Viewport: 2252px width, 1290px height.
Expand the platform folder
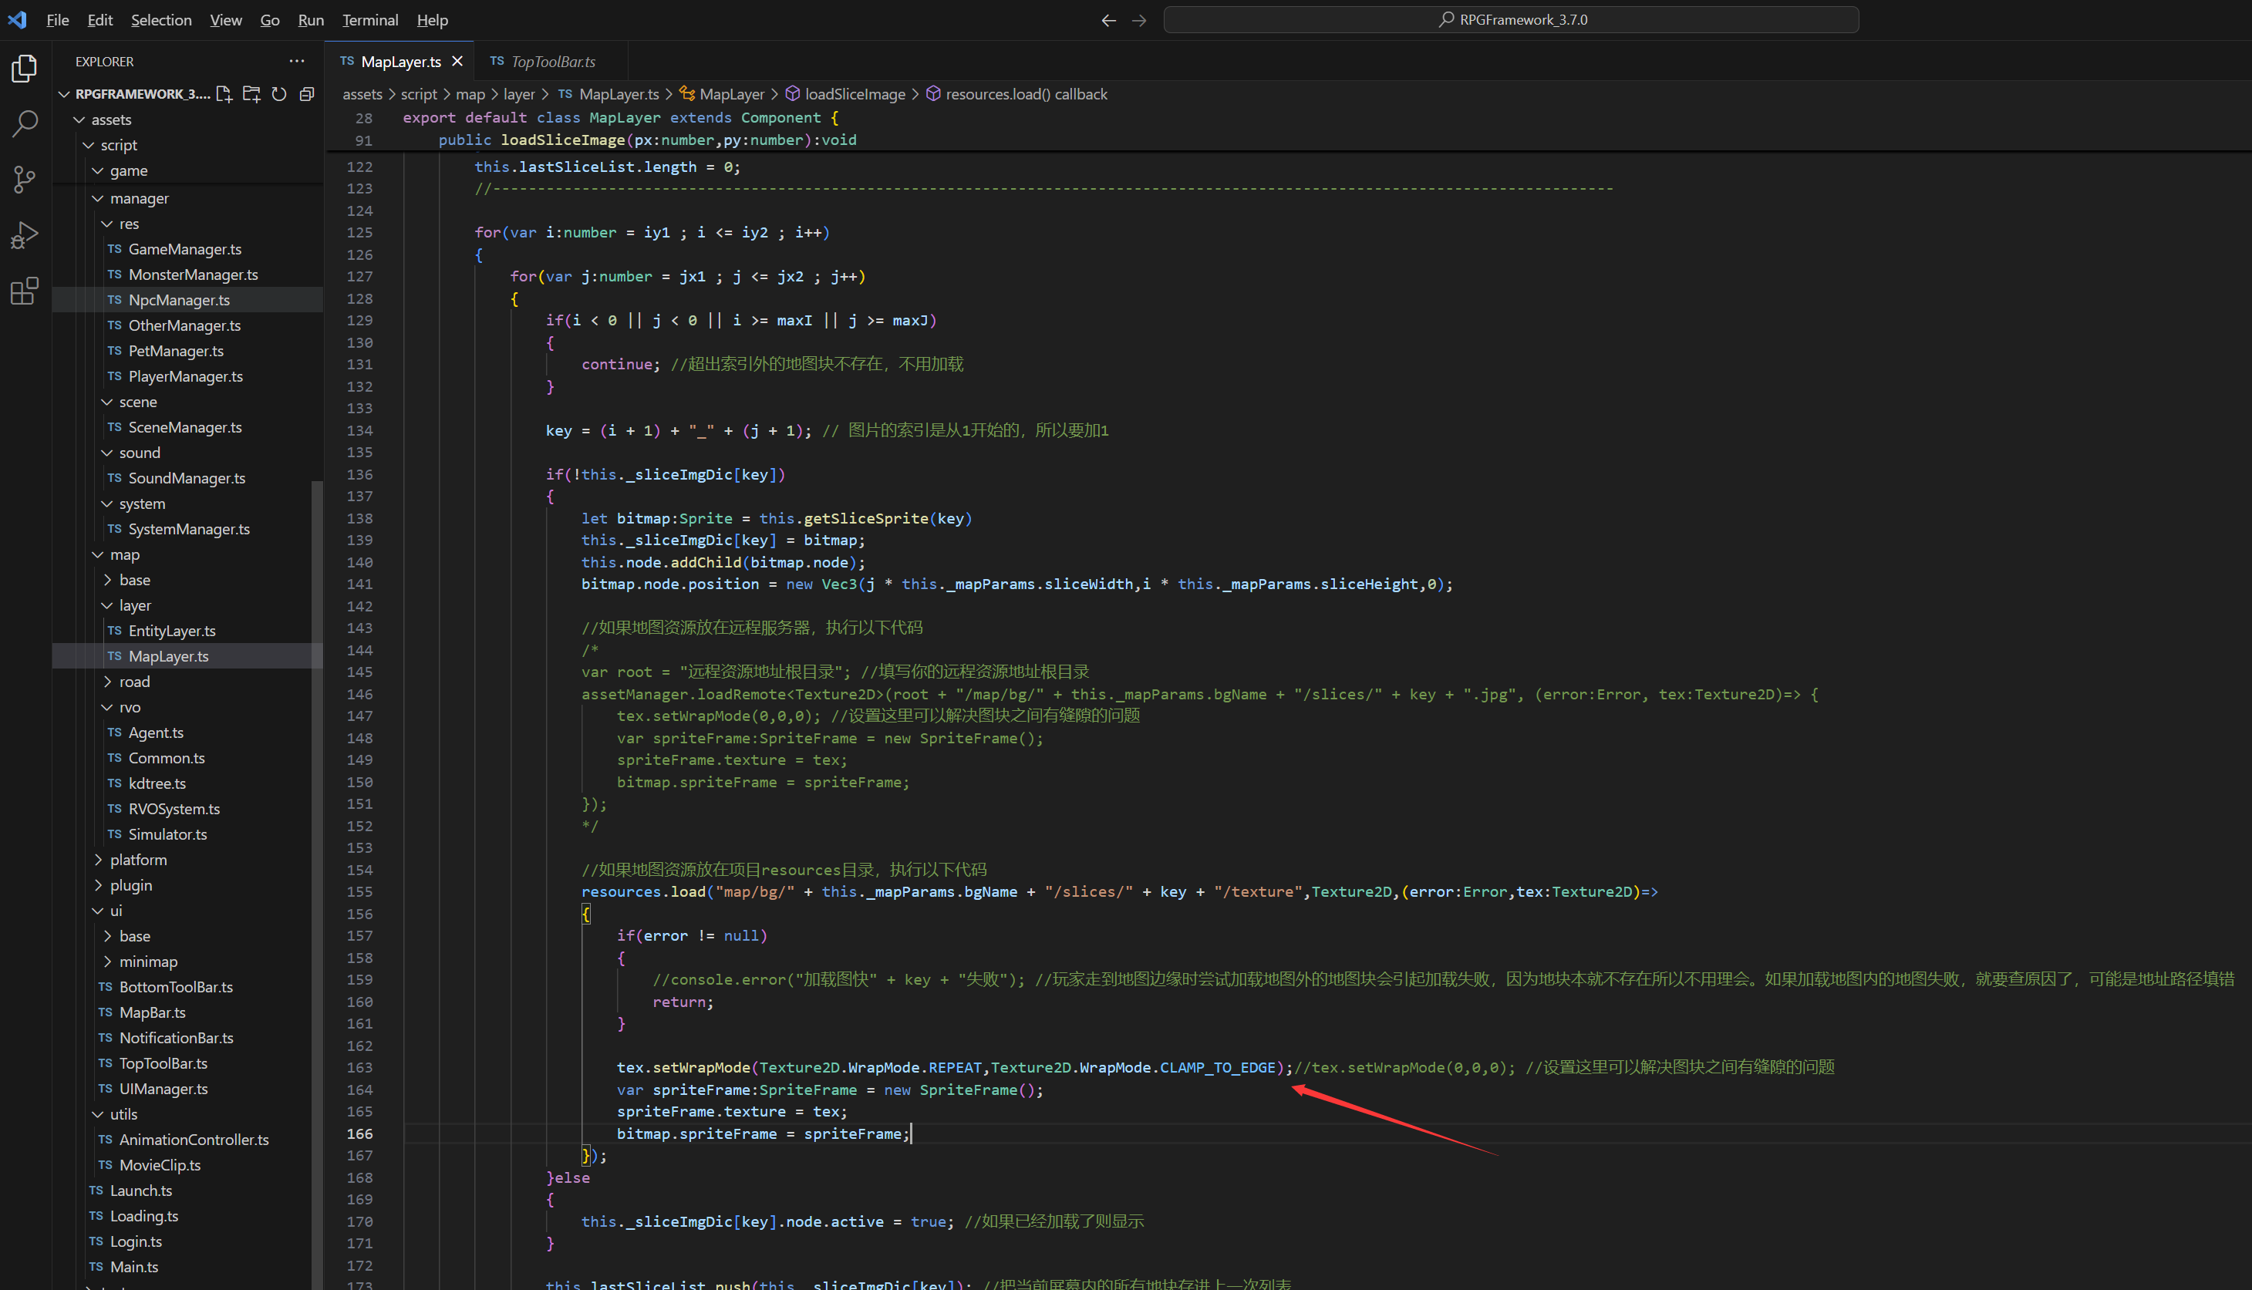pos(138,860)
